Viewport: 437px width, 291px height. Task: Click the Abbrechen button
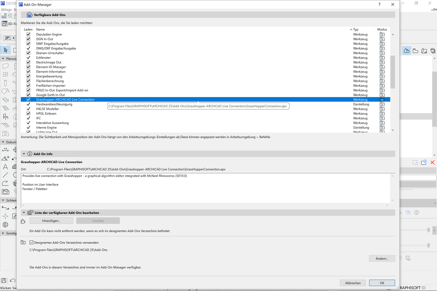(x=353, y=283)
